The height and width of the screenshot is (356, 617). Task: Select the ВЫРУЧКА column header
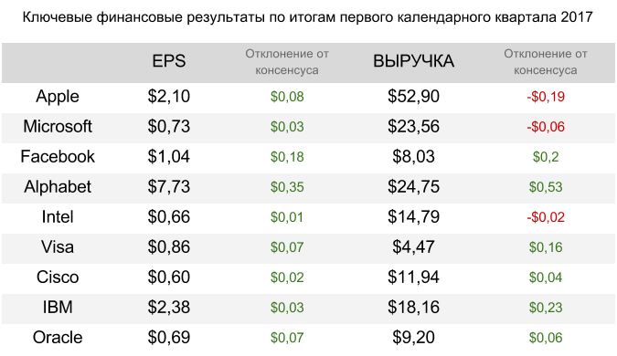[413, 61]
